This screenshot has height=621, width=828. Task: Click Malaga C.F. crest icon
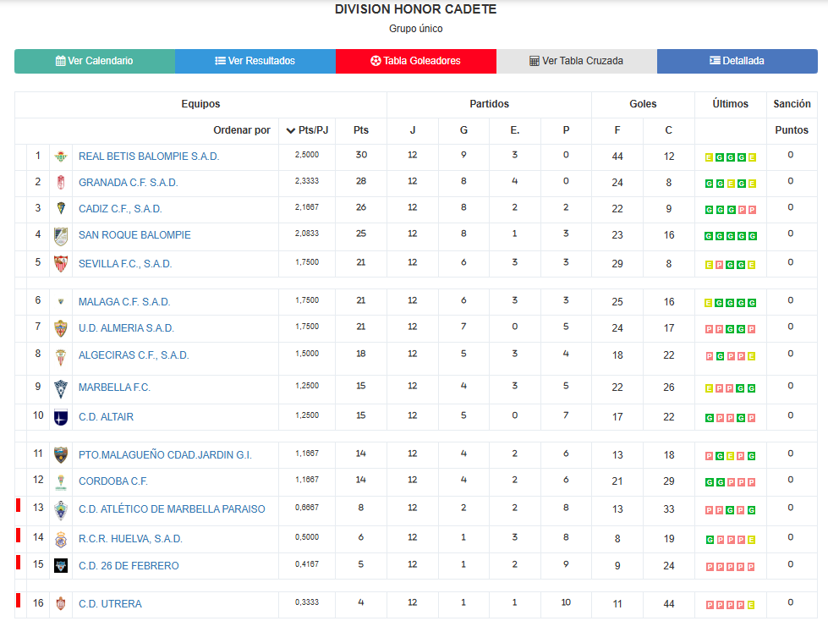[61, 301]
